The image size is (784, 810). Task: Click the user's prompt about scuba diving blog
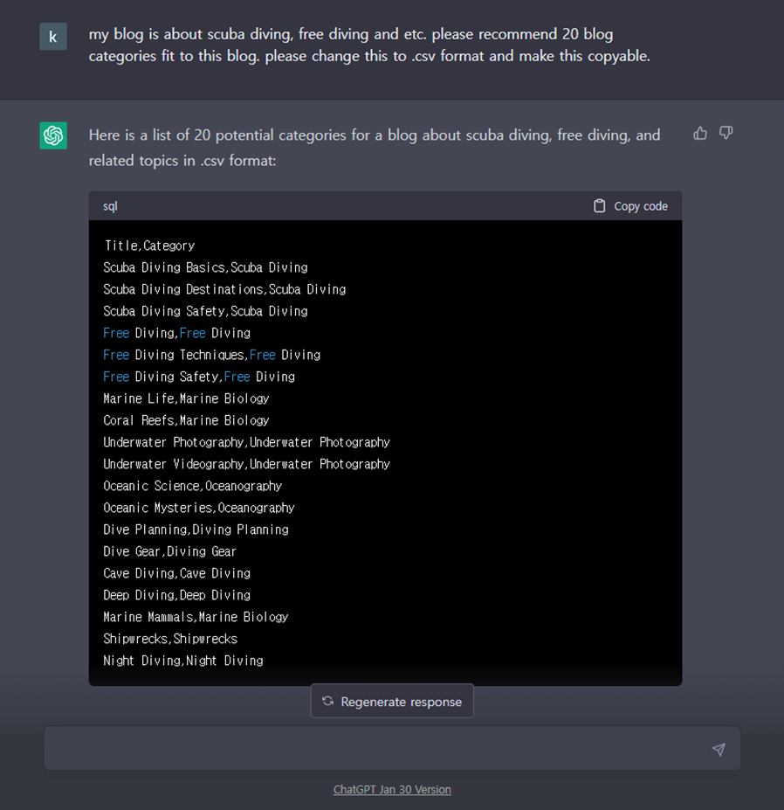[369, 45]
